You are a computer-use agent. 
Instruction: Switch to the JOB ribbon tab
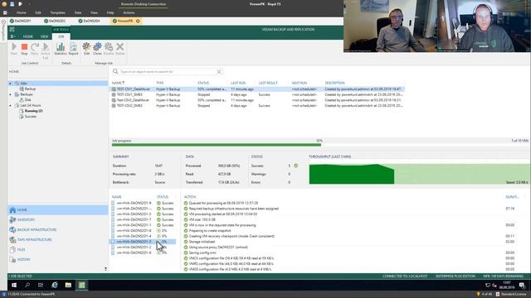click(61, 36)
